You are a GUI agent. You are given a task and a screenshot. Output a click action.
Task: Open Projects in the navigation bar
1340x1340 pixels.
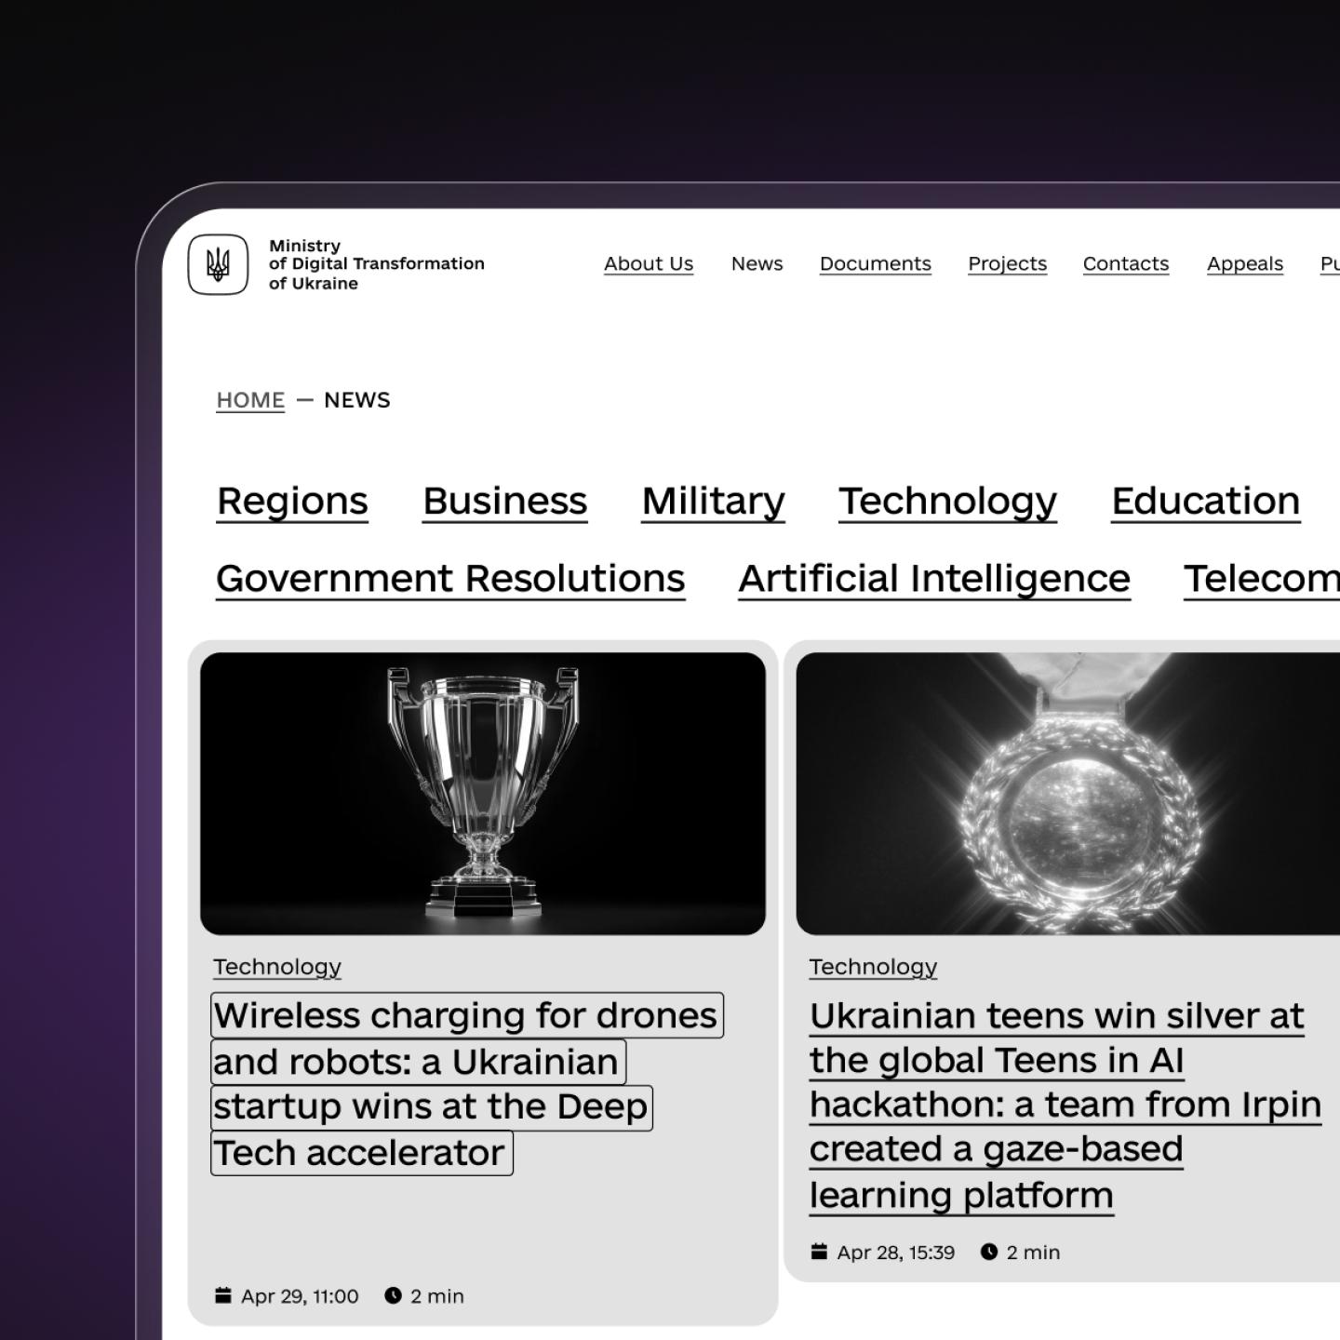click(1007, 263)
